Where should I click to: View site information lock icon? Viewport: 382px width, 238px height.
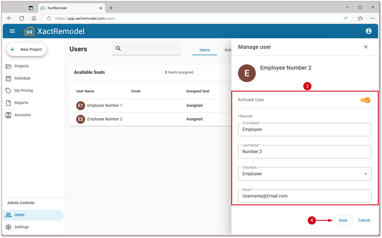(49, 18)
